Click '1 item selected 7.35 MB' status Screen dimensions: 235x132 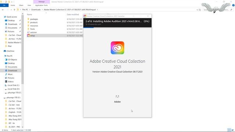coord(21,130)
